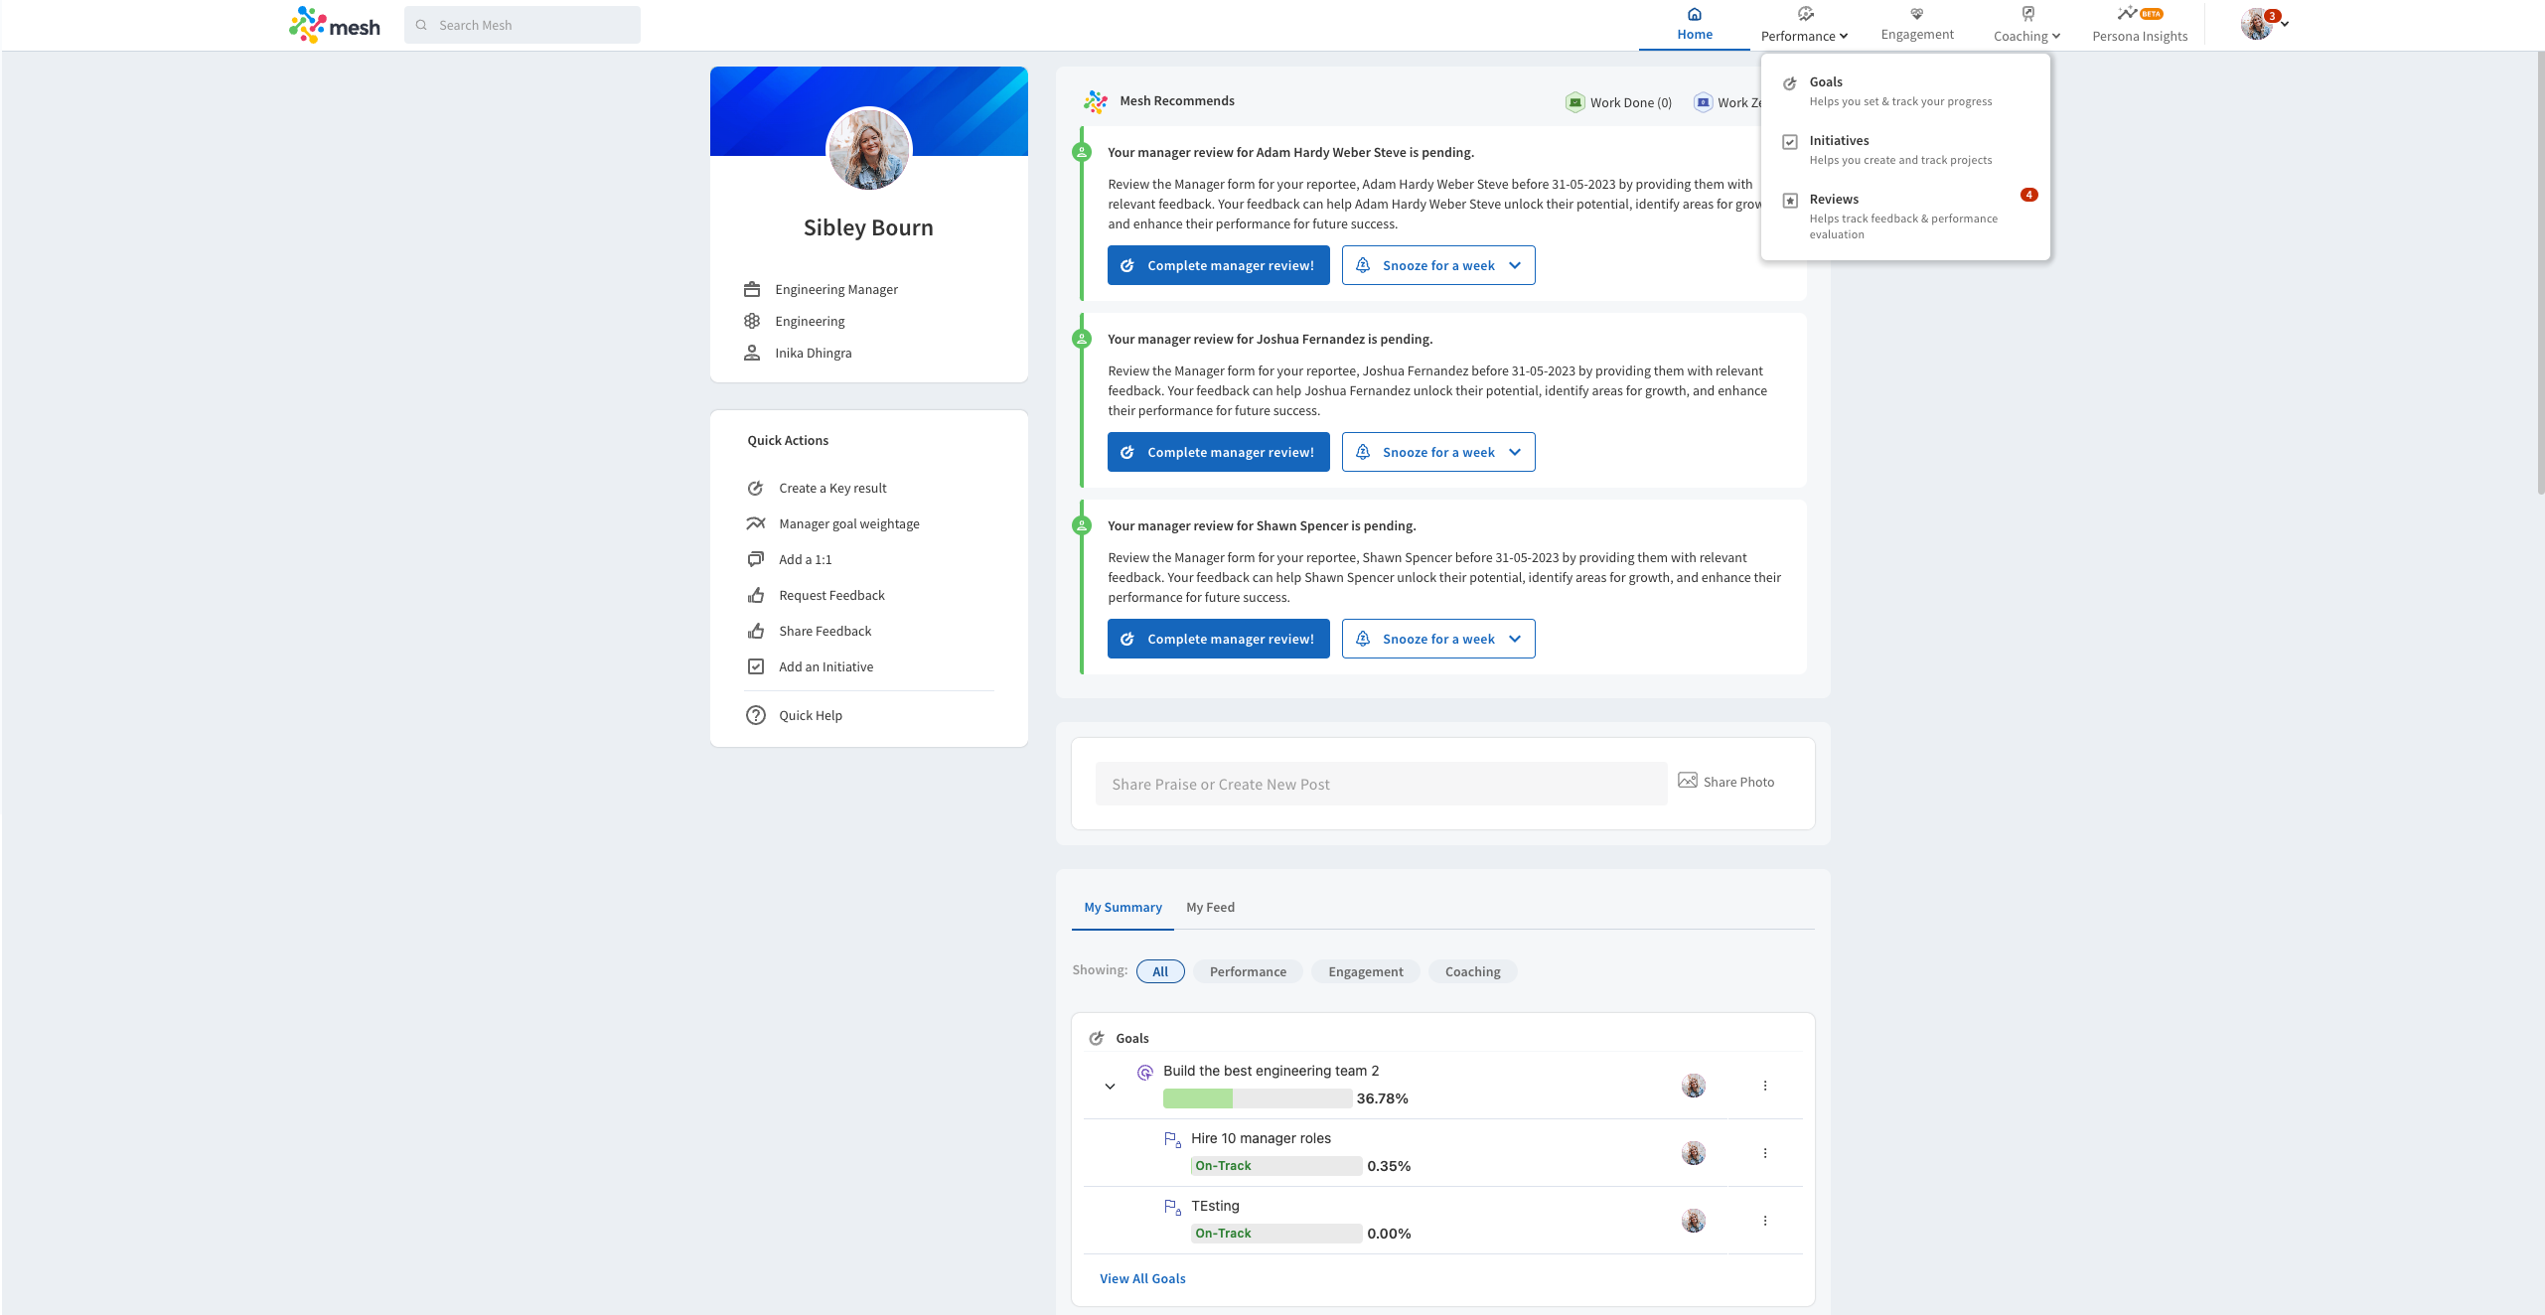Open the View All Goals link

click(1141, 1278)
